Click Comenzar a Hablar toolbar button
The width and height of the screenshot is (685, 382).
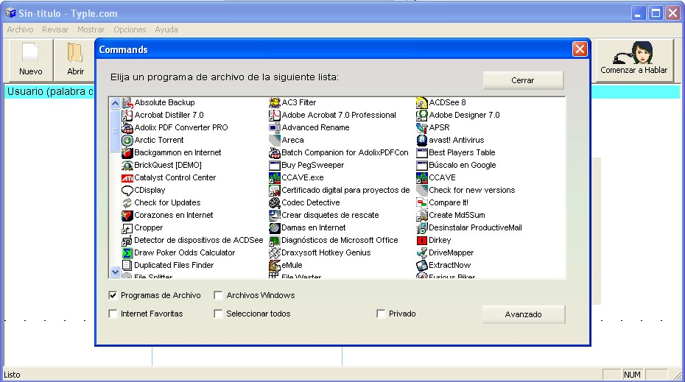tap(634, 60)
